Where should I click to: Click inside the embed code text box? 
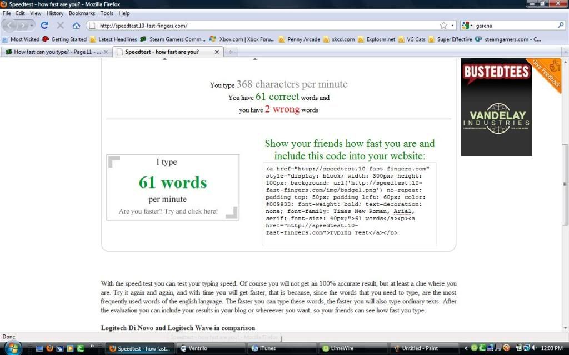pyautogui.click(x=350, y=204)
